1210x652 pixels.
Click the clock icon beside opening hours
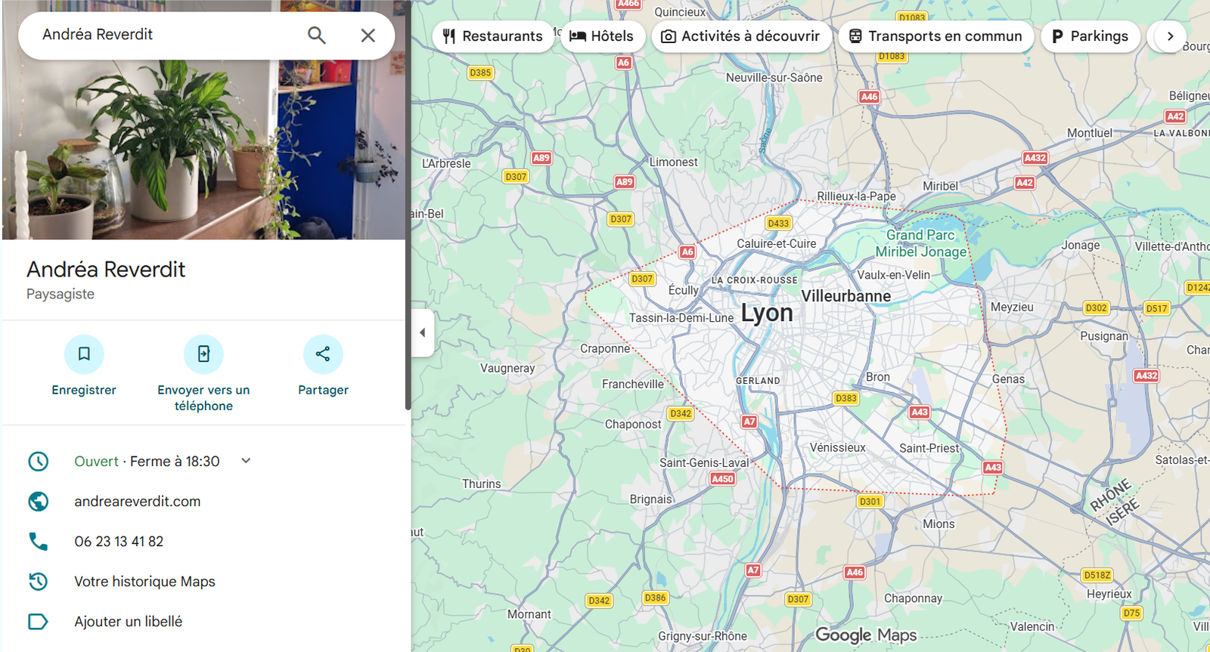tap(39, 462)
